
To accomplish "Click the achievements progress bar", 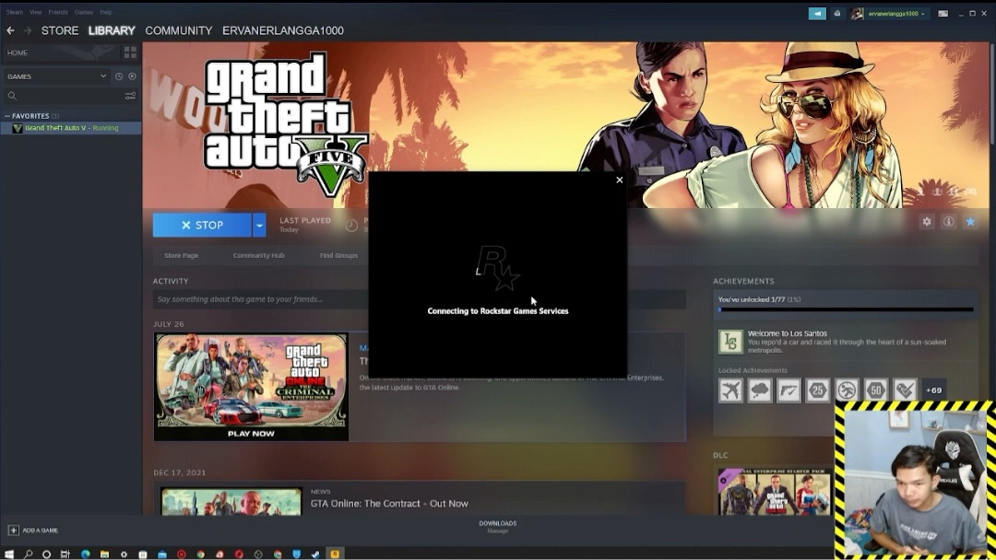I will (846, 309).
